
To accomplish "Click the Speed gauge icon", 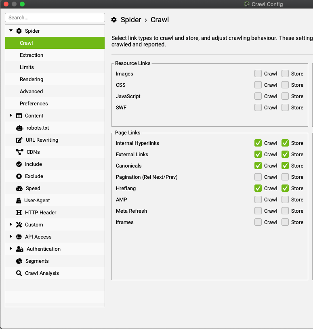I will pos(19,189).
